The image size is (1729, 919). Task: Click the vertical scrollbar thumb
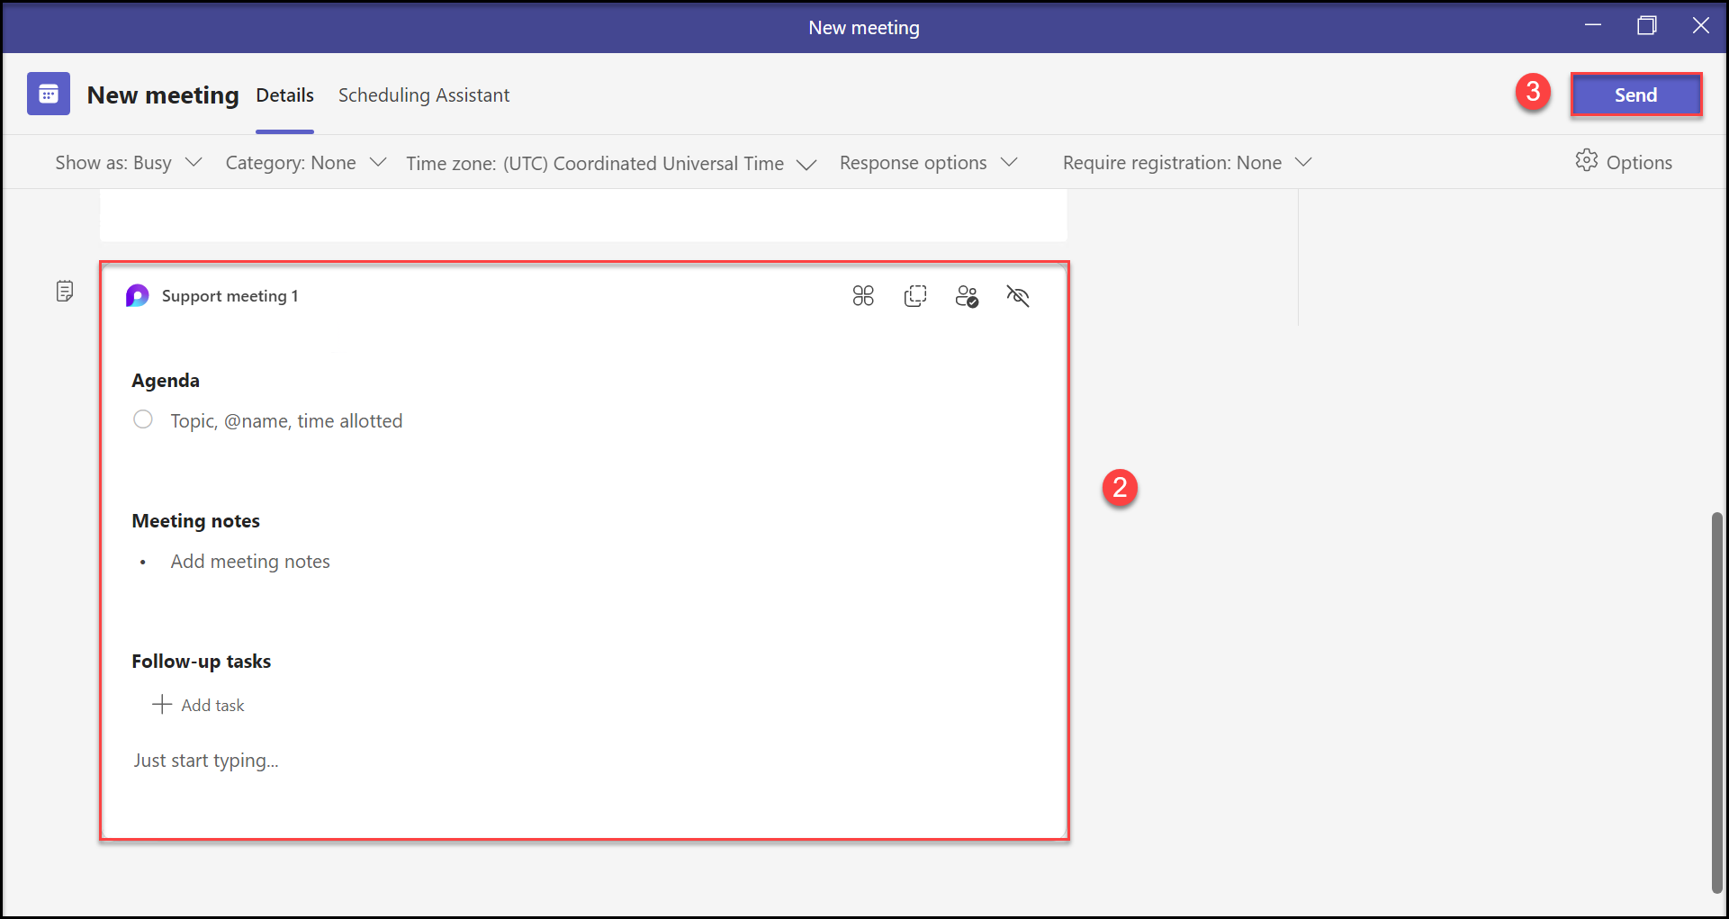(1716, 702)
